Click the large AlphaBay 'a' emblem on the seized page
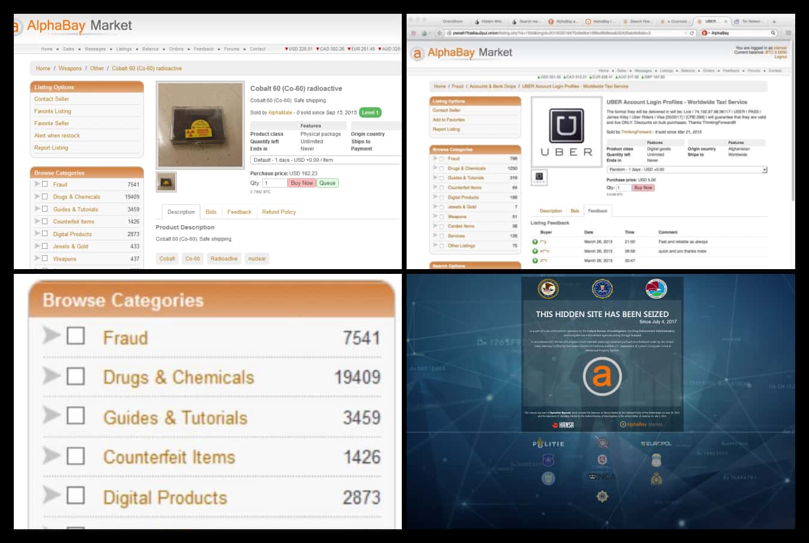 [602, 376]
